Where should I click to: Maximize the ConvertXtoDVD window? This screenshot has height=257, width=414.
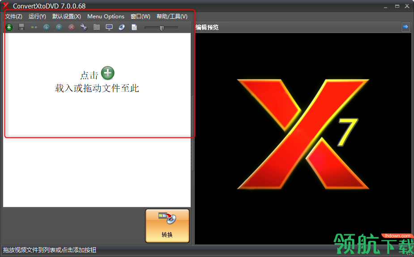click(397, 6)
